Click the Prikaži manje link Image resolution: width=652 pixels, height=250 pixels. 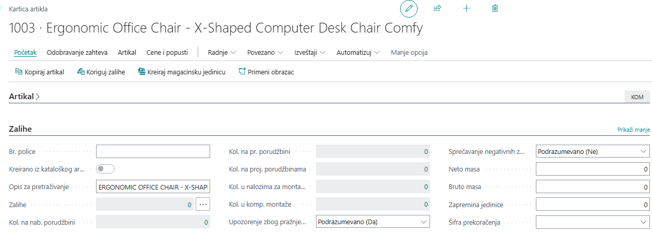coord(633,130)
